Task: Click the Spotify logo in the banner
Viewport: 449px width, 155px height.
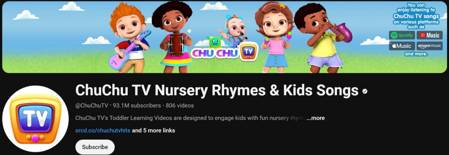Action: (x=402, y=35)
